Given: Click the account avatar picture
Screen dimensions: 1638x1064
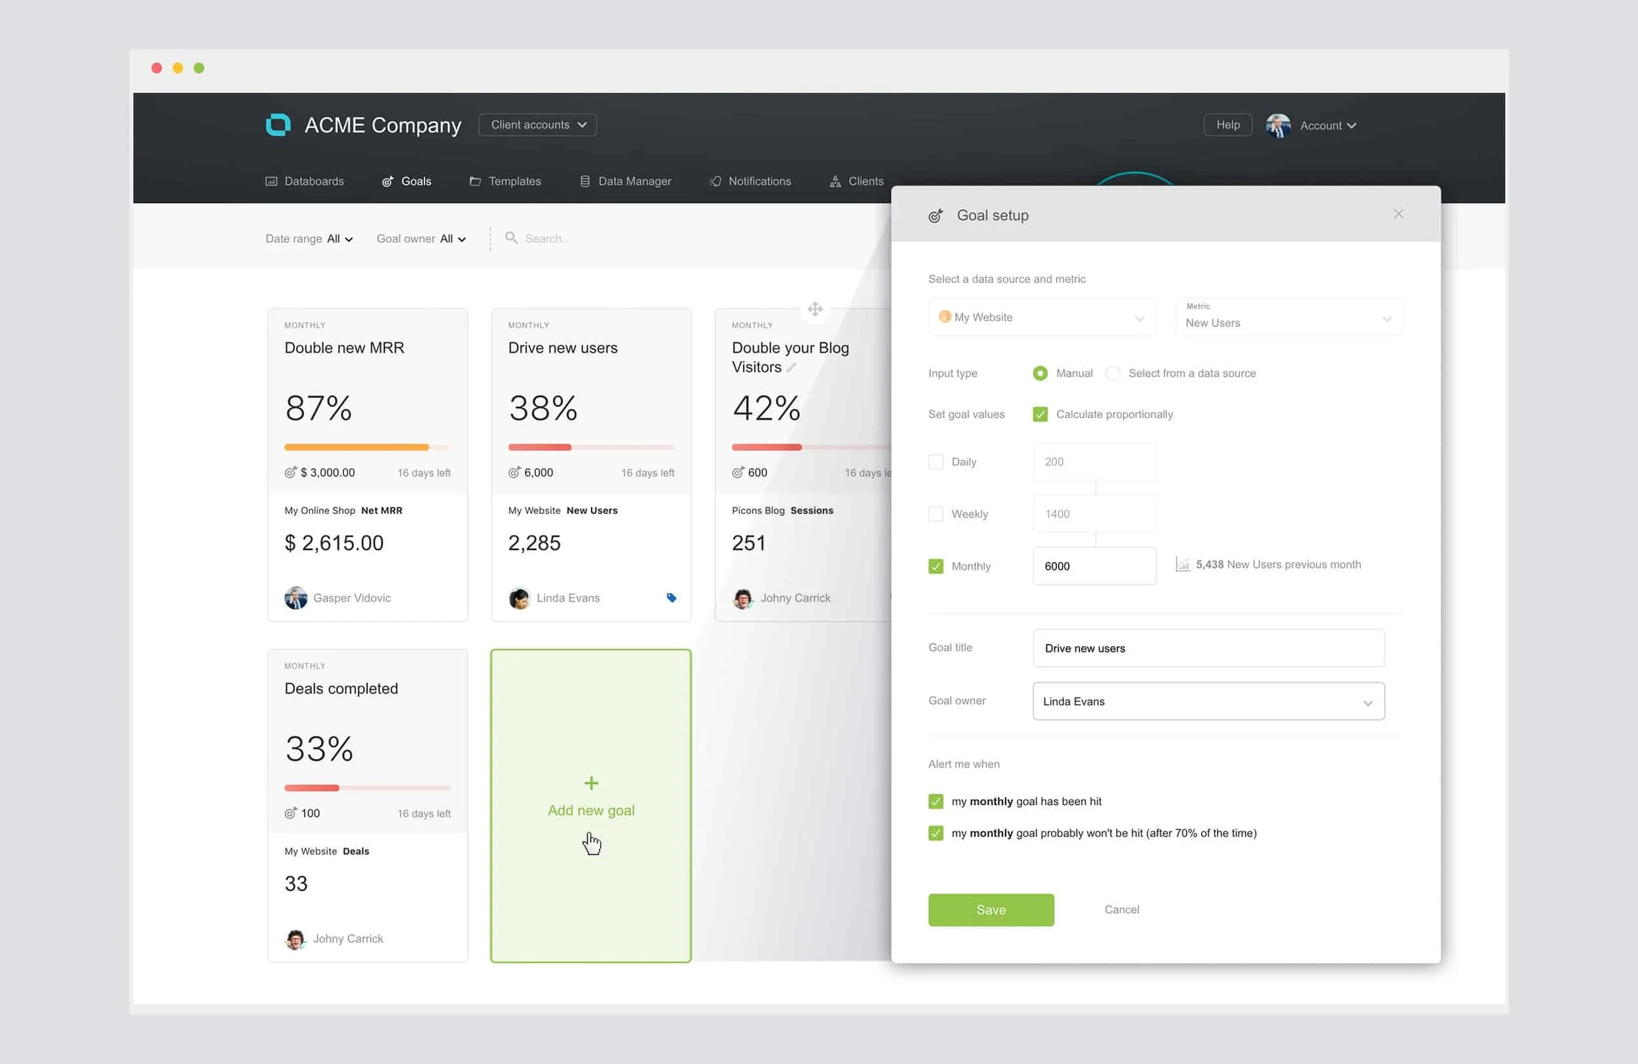Looking at the screenshot, I should click(x=1278, y=125).
